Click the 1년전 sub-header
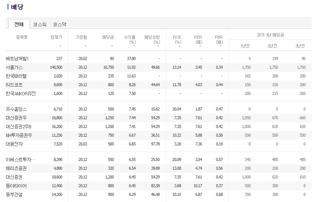 245,46
